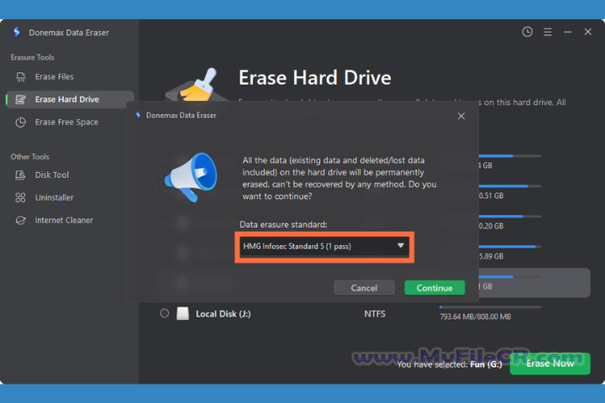Click the Internet Cleaner planet icon
Image resolution: width=605 pixels, height=403 pixels.
(x=20, y=220)
